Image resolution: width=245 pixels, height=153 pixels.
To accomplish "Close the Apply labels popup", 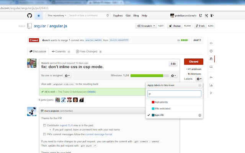I will [x=200, y=85].
